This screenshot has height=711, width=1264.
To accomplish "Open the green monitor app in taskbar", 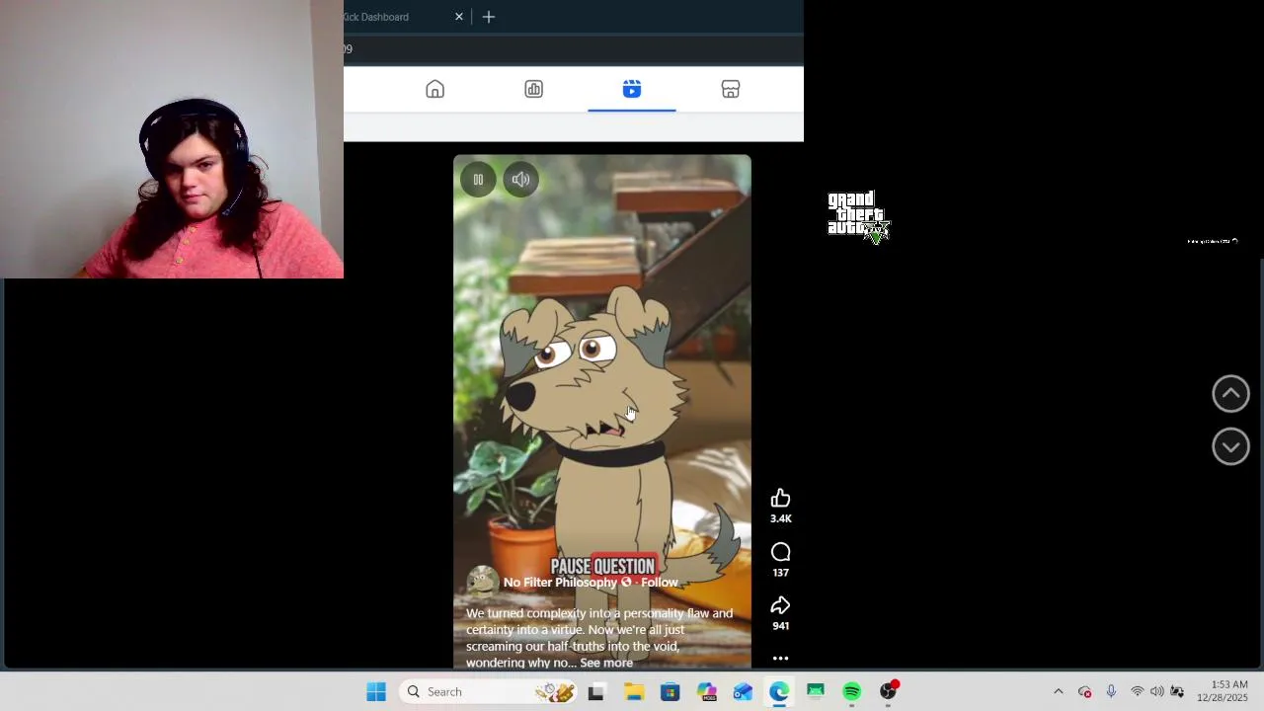I will click(815, 692).
